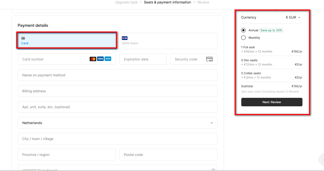Select the Annual billing option

tap(243, 30)
